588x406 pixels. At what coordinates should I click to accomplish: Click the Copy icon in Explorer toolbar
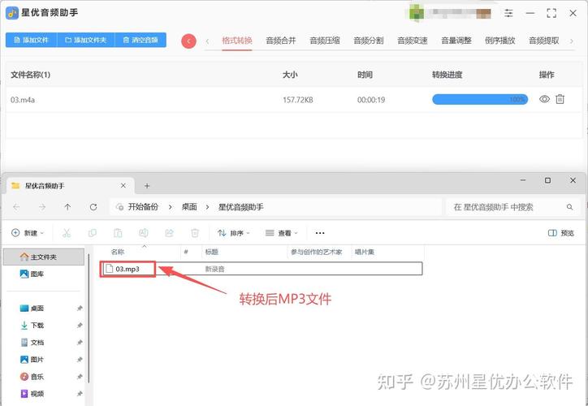pyautogui.click(x=92, y=233)
